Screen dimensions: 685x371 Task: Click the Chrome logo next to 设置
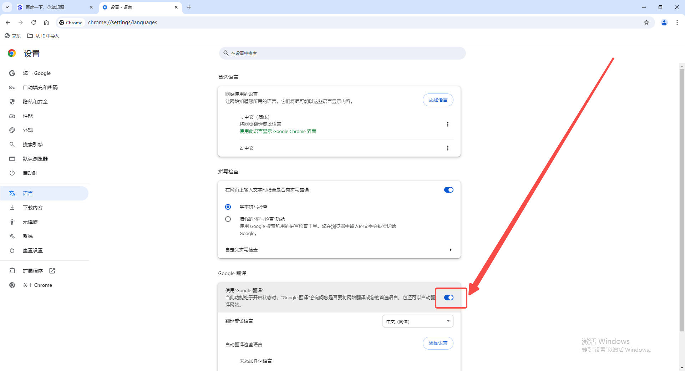[x=12, y=54]
